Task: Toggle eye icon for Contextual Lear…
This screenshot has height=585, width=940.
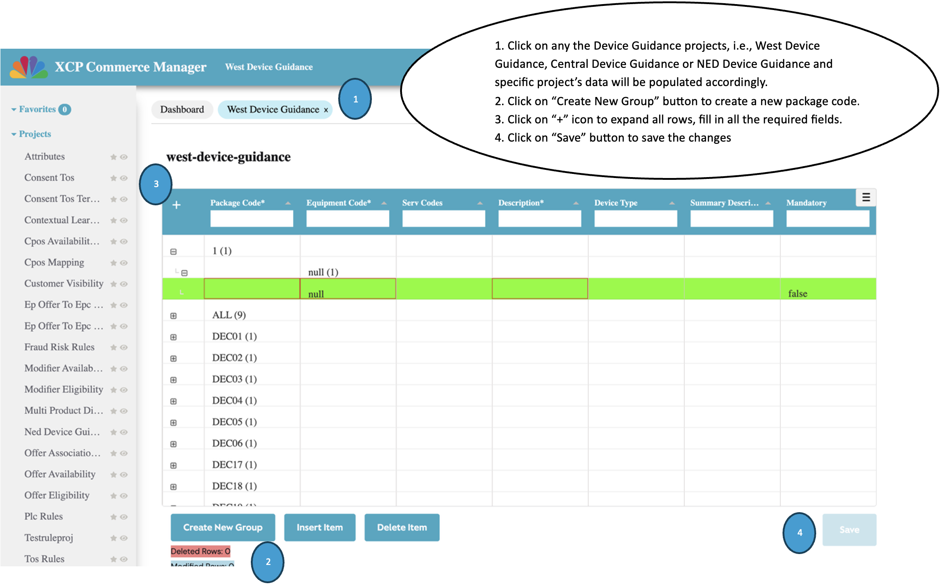Action: pyautogui.click(x=123, y=220)
